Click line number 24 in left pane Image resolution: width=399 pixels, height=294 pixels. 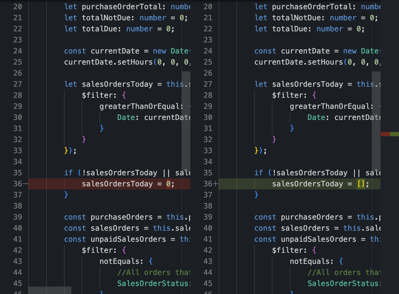pyautogui.click(x=18, y=51)
